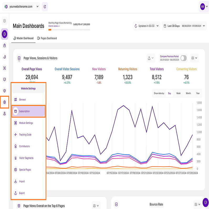Select Week in Show data by
209x209 pixels.
tap(178, 93)
